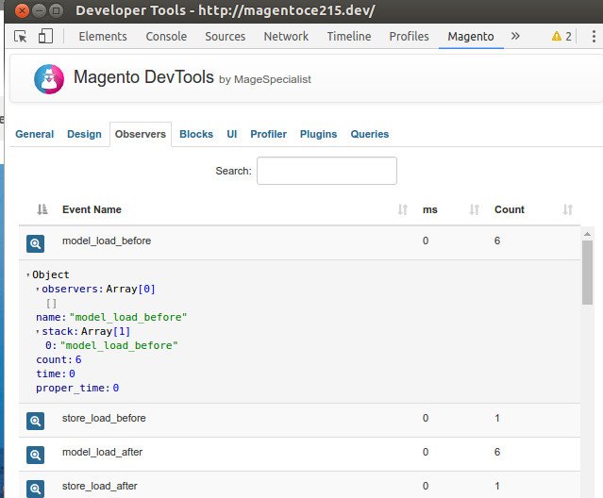Collapse the observers Array[0] node

coord(38,290)
